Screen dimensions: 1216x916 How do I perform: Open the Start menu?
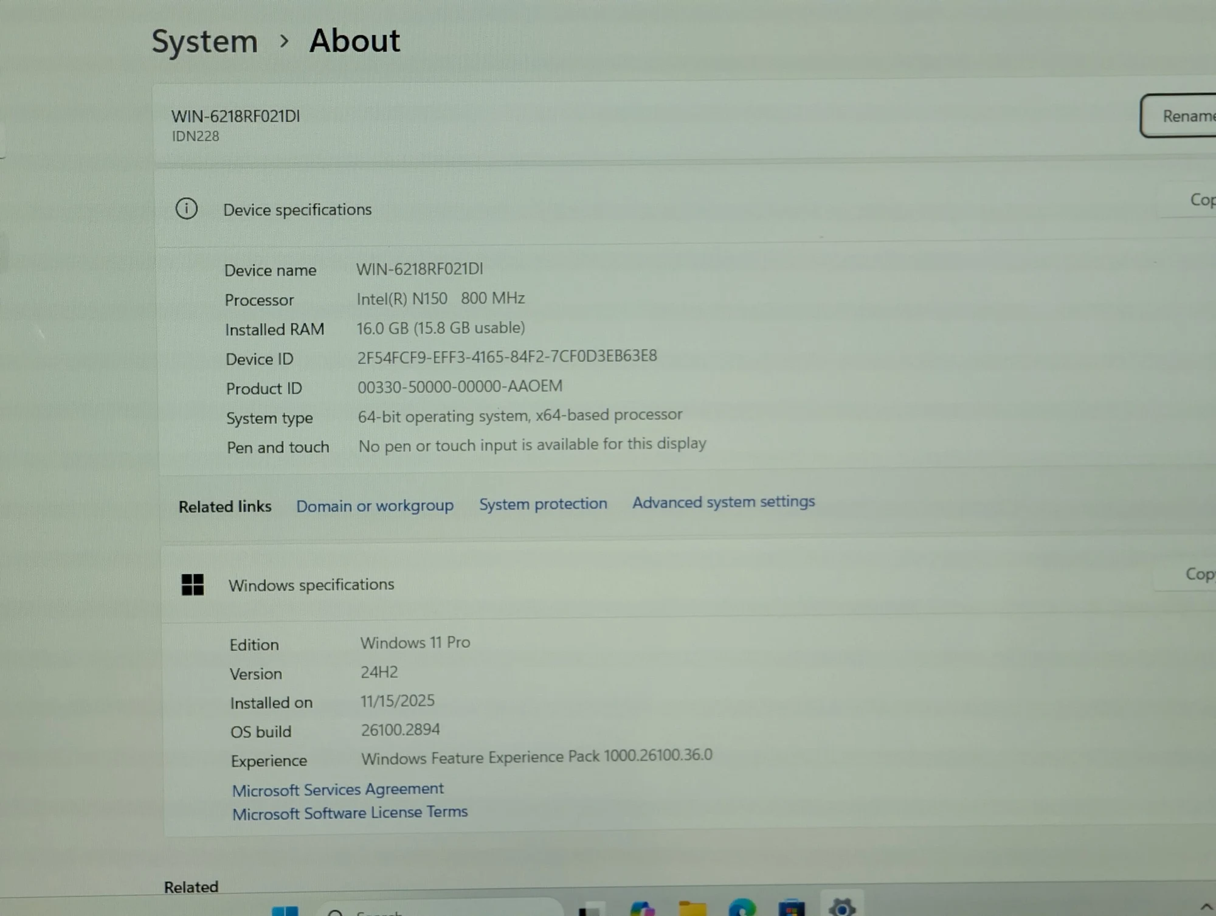pyautogui.click(x=285, y=911)
